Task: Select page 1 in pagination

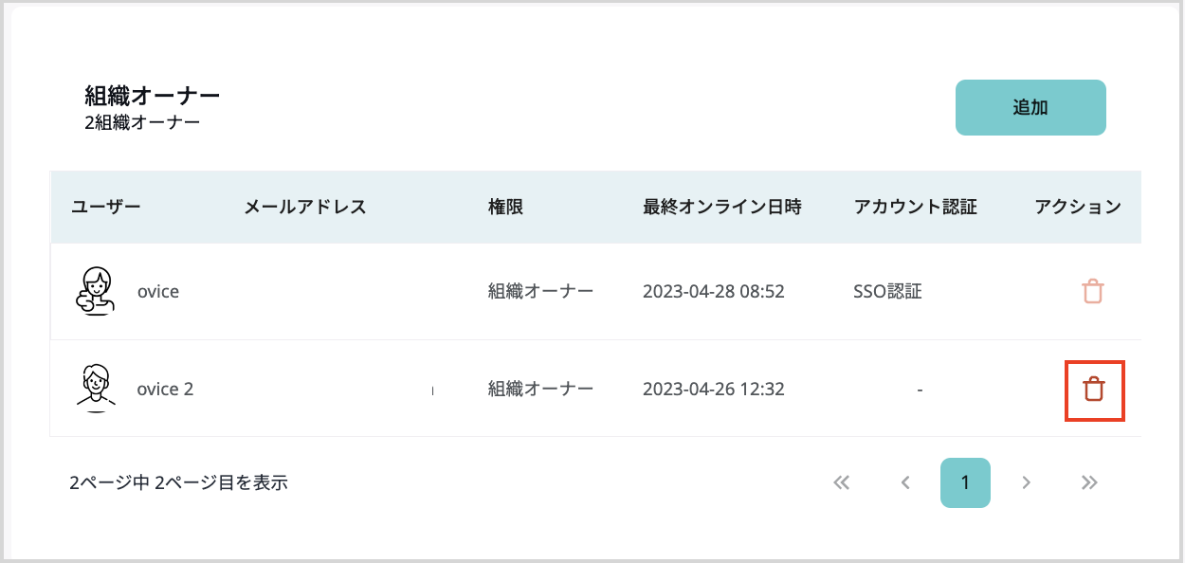Action: [x=965, y=482]
